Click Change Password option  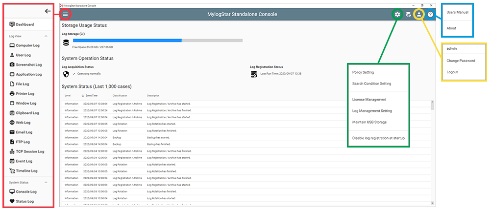pyautogui.click(x=461, y=61)
